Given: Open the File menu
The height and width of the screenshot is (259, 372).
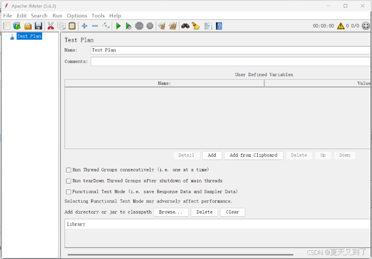Looking at the screenshot, I should (8, 16).
